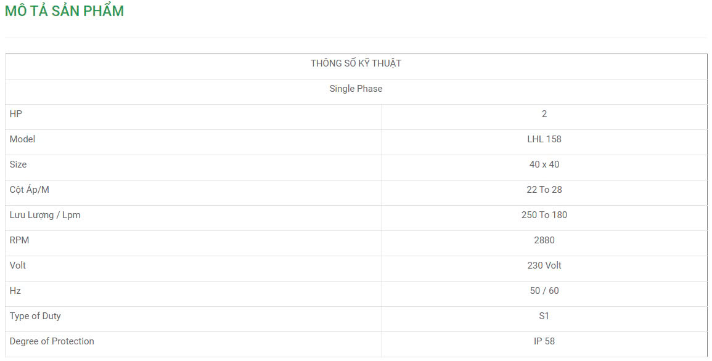The image size is (712, 361).
Task: Select the IP 58 protection value
Action: coord(544,341)
